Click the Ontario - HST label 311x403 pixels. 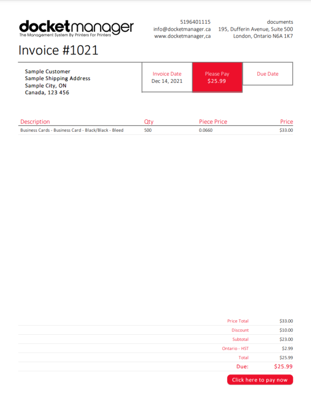235,348
